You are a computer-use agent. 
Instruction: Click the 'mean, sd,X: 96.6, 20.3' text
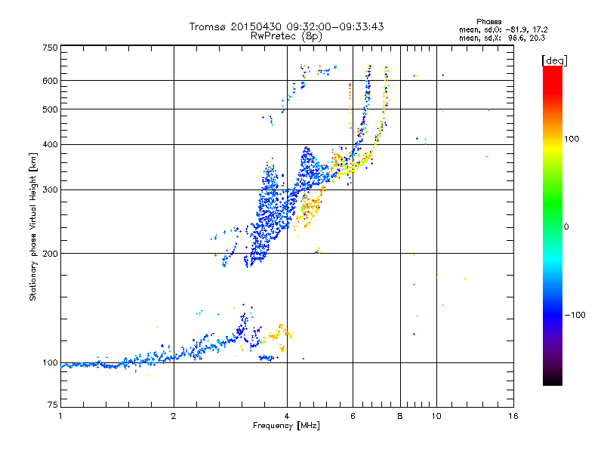click(502, 39)
